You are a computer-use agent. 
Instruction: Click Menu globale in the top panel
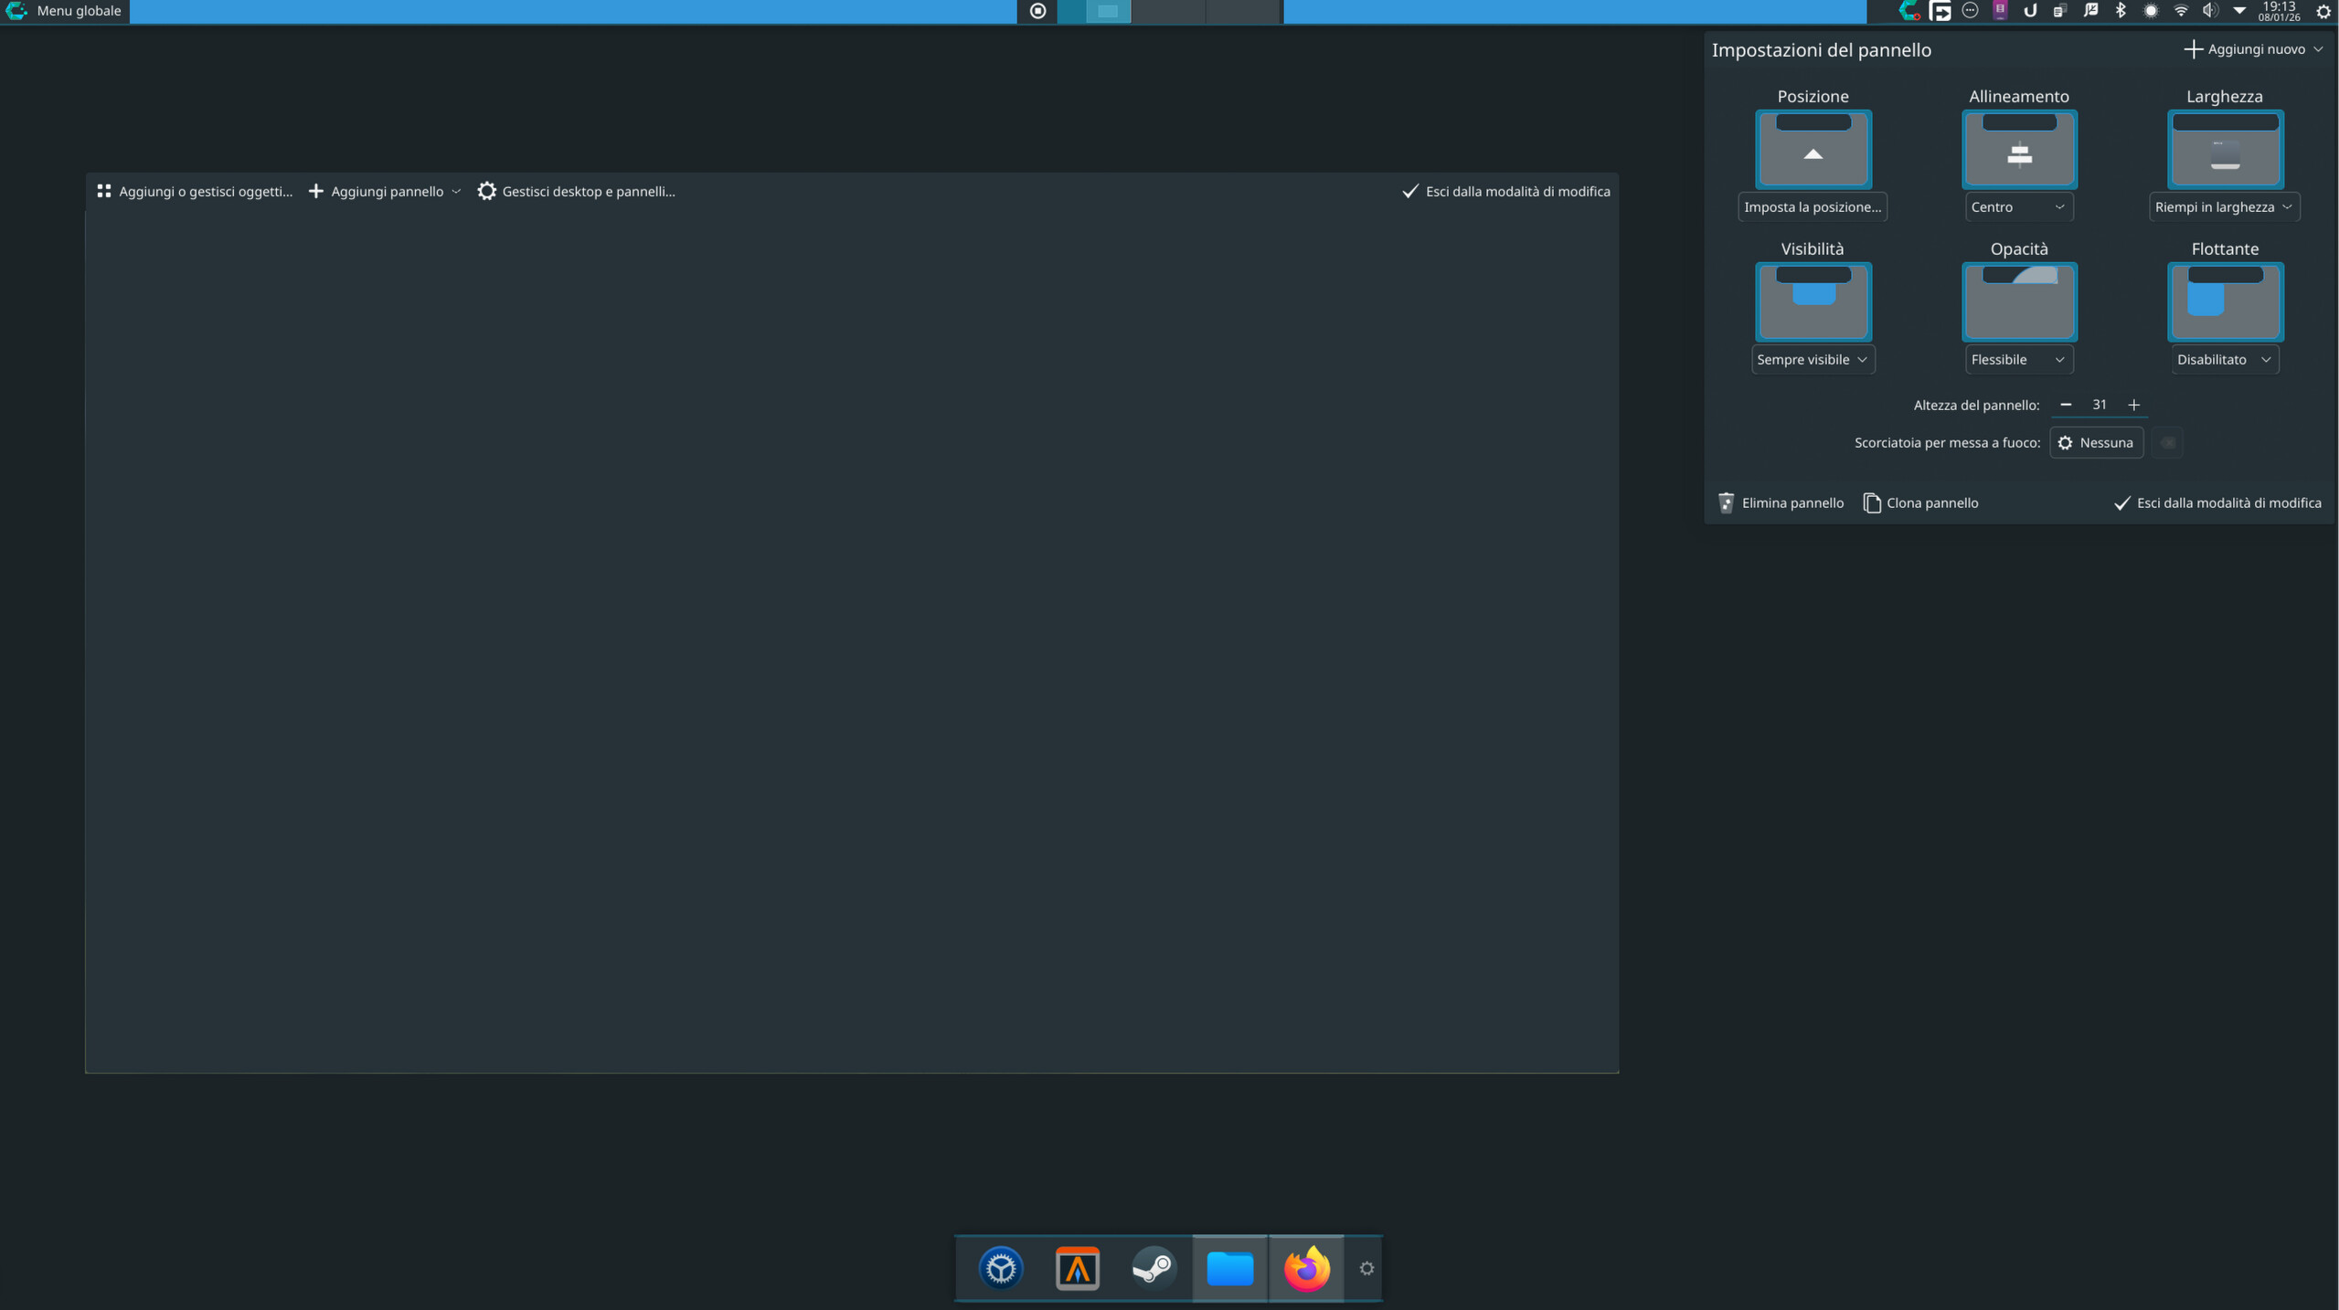tap(78, 11)
